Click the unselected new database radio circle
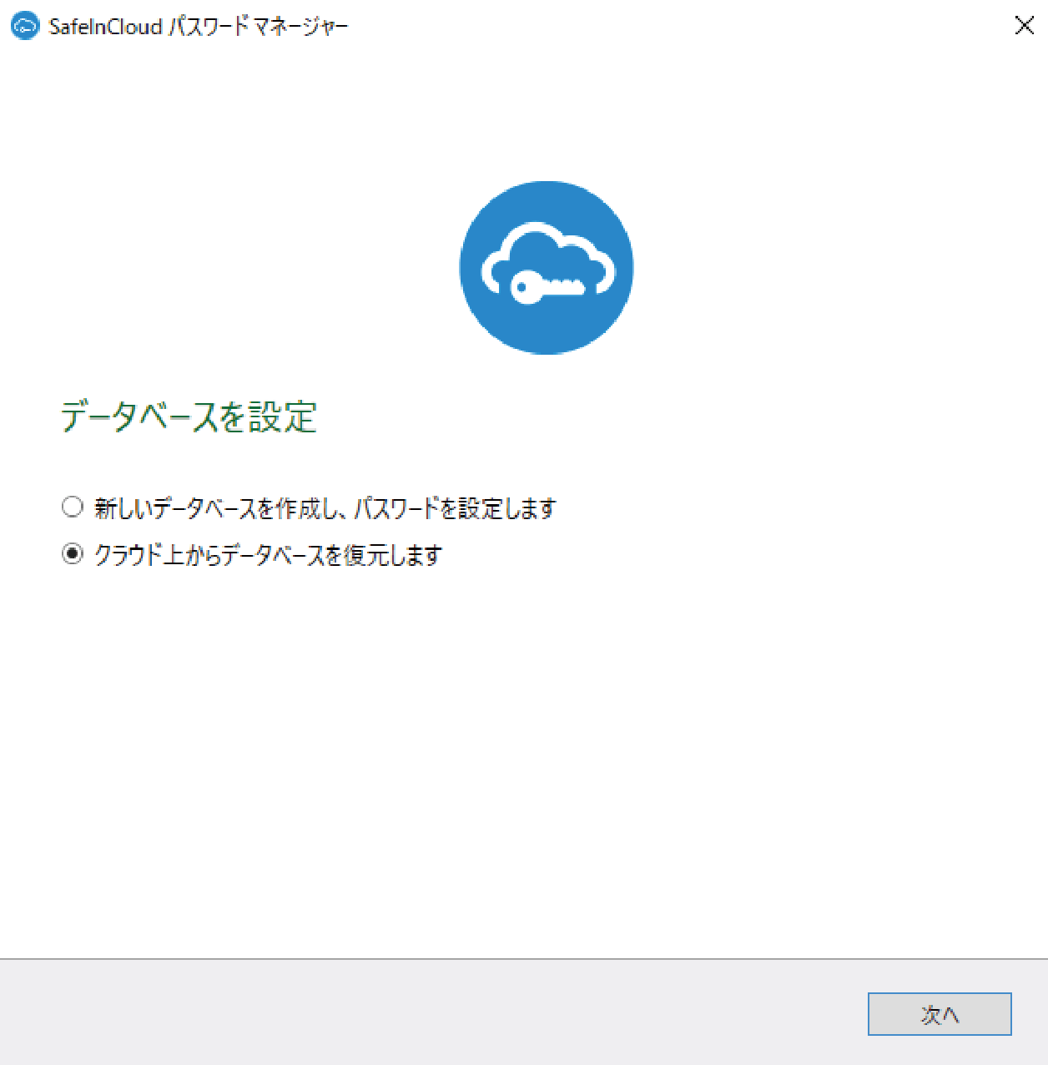The image size is (1048, 1065). 72,506
